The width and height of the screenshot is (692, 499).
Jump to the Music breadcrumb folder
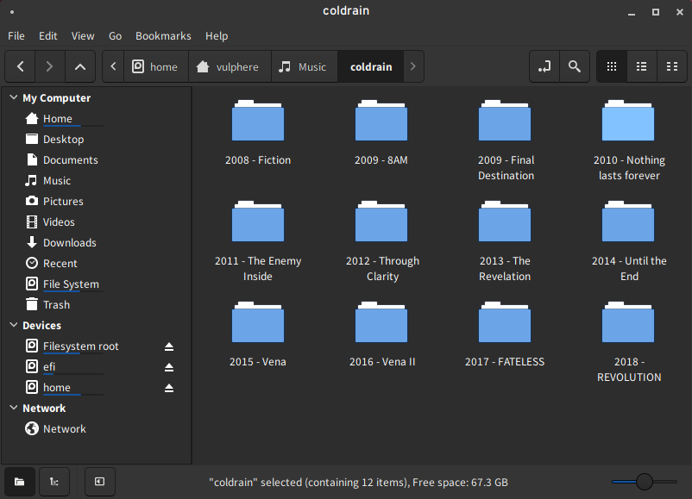[303, 66]
